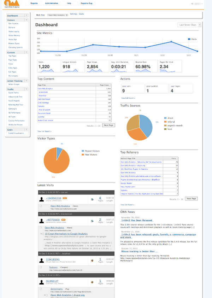Screen dimensions: 212x298
Task: Open the Reports menu in top bar
Action: pos(34,3)
